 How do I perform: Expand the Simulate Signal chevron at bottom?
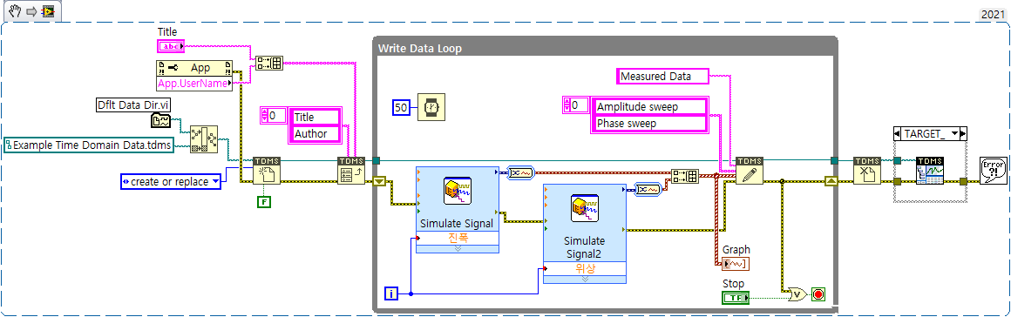(458, 248)
